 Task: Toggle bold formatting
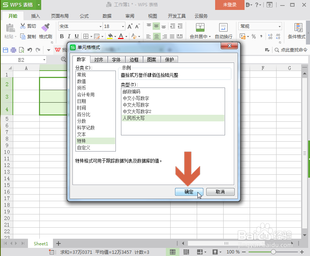62,37
